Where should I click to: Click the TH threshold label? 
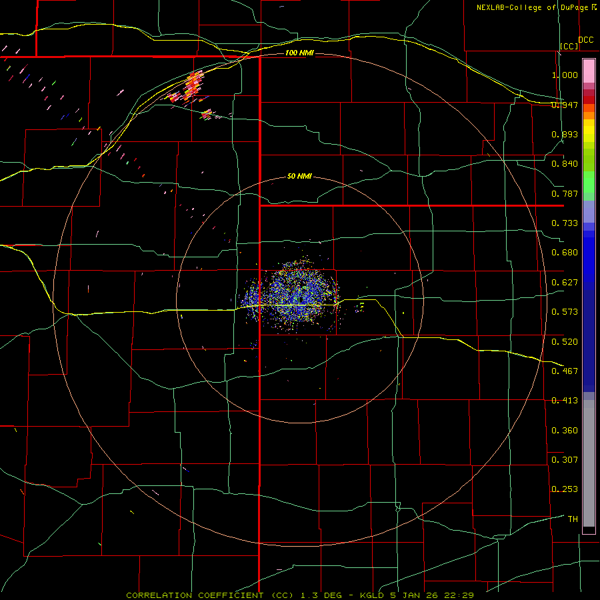(573, 519)
